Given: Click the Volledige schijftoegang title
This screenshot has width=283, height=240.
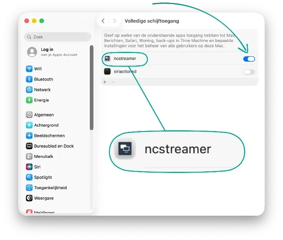Looking at the screenshot, I should (152, 21).
